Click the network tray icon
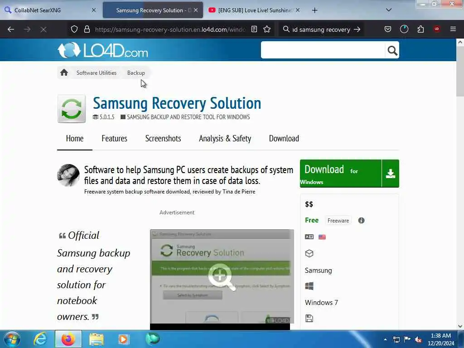 click(396, 339)
